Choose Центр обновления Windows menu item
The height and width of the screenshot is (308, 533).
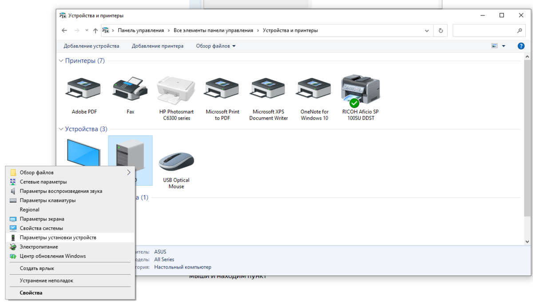point(70,256)
